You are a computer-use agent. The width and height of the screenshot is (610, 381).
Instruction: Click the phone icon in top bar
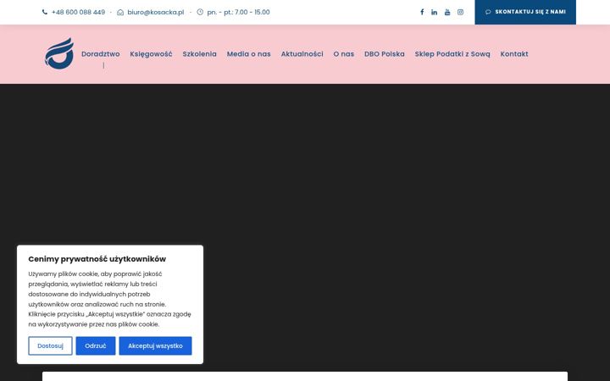(x=45, y=12)
